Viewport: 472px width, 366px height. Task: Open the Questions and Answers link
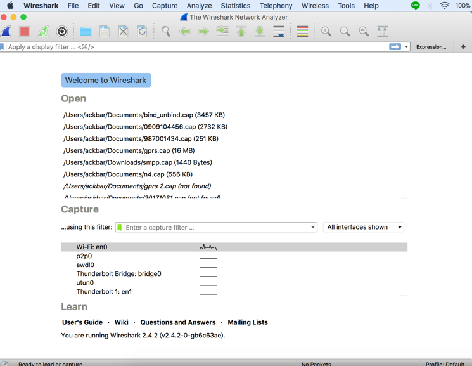178,322
